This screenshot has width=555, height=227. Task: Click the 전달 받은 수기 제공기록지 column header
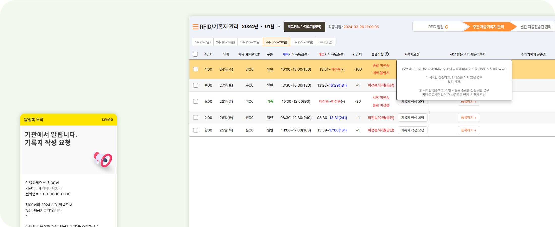(x=468, y=54)
